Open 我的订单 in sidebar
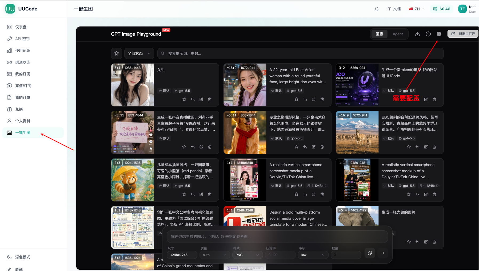The height and width of the screenshot is (271, 479). coord(33,97)
